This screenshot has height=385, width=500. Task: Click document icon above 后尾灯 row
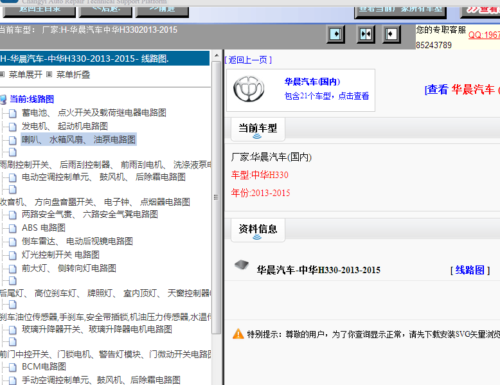pyautogui.click(x=12, y=281)
